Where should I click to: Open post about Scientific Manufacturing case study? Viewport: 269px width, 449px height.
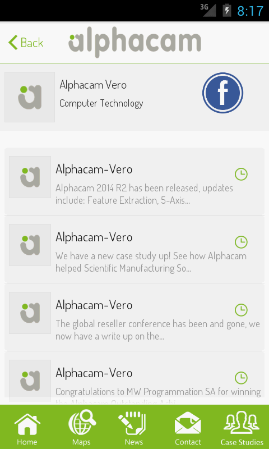[x=134, y=249]
